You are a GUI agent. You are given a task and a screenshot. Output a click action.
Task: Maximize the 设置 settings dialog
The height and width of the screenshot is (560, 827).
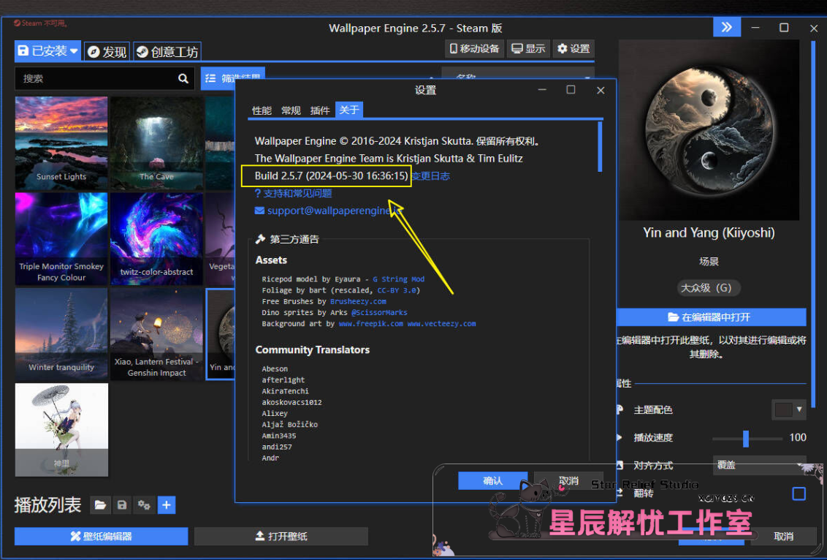[571, 90]
